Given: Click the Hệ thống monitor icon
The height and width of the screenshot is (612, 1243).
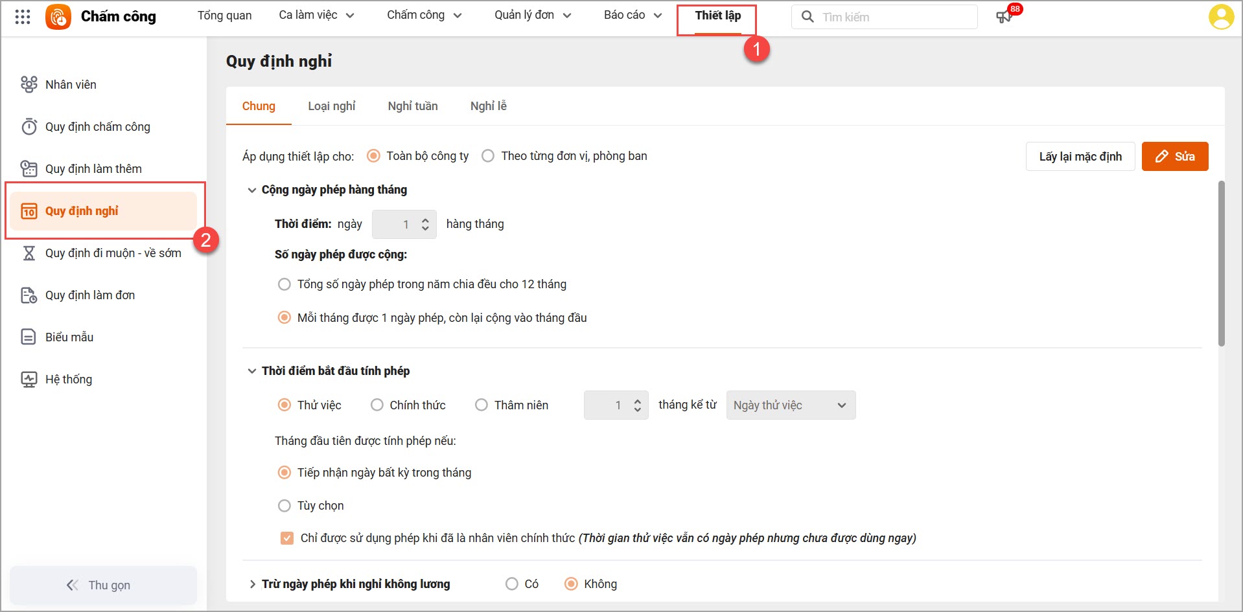Looking at the screenshot, I should (x=29, y=379).
